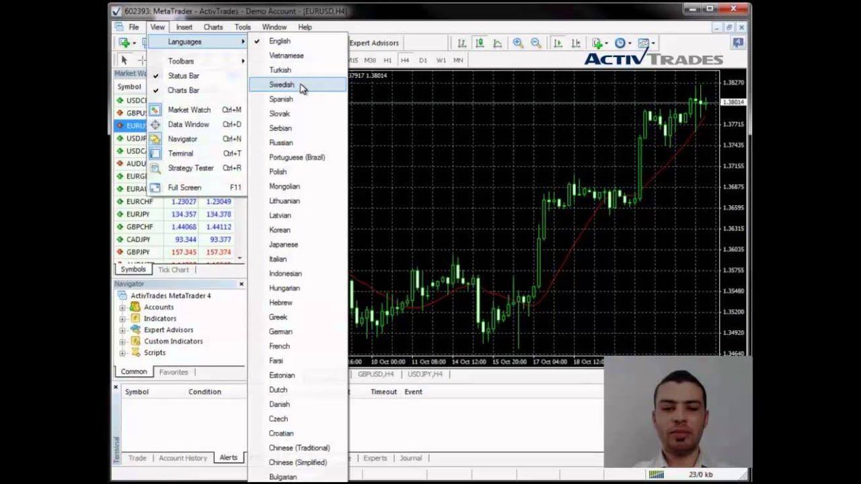The height and width of the screenshot is (484, 861).
Task: Click the zoom out magnifier icon
Action: coord(536,43)
